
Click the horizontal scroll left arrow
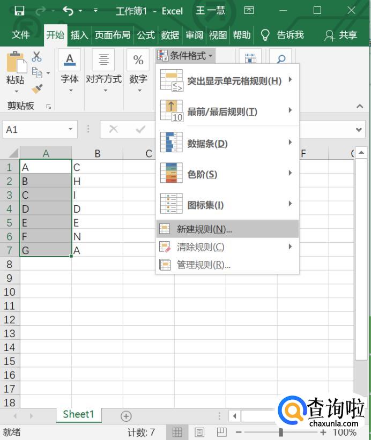tap(234, 416)
